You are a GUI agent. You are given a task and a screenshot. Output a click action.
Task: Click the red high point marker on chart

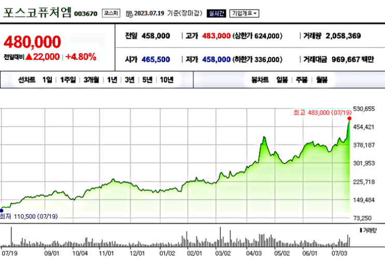tap(349, 118)
